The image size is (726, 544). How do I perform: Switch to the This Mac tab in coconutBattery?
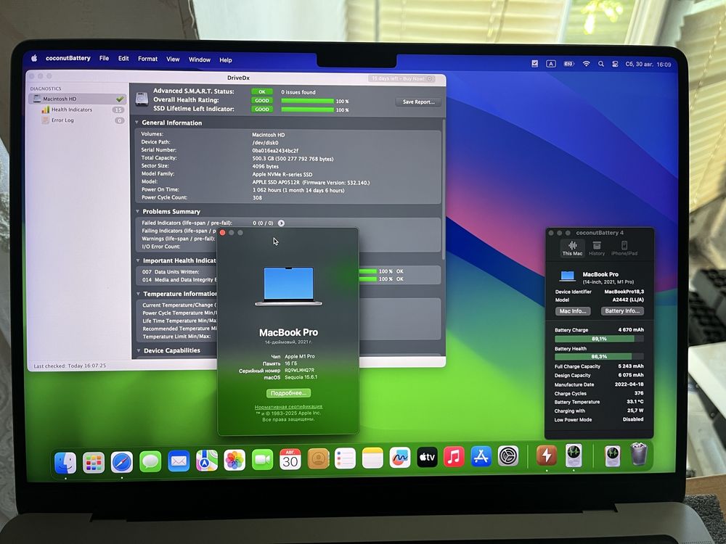(572, 248)
